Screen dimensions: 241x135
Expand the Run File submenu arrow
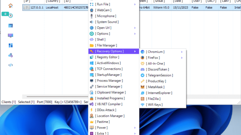[x=135, y=4]
